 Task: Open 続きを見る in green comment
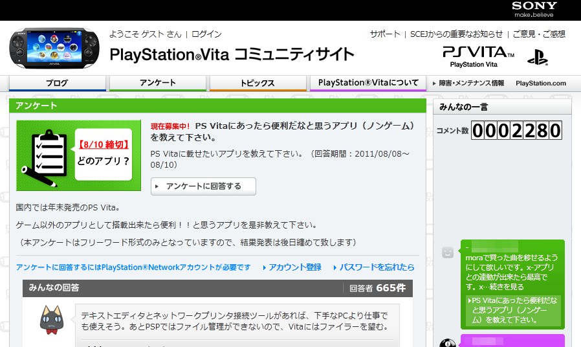click(x=507, y=287)
